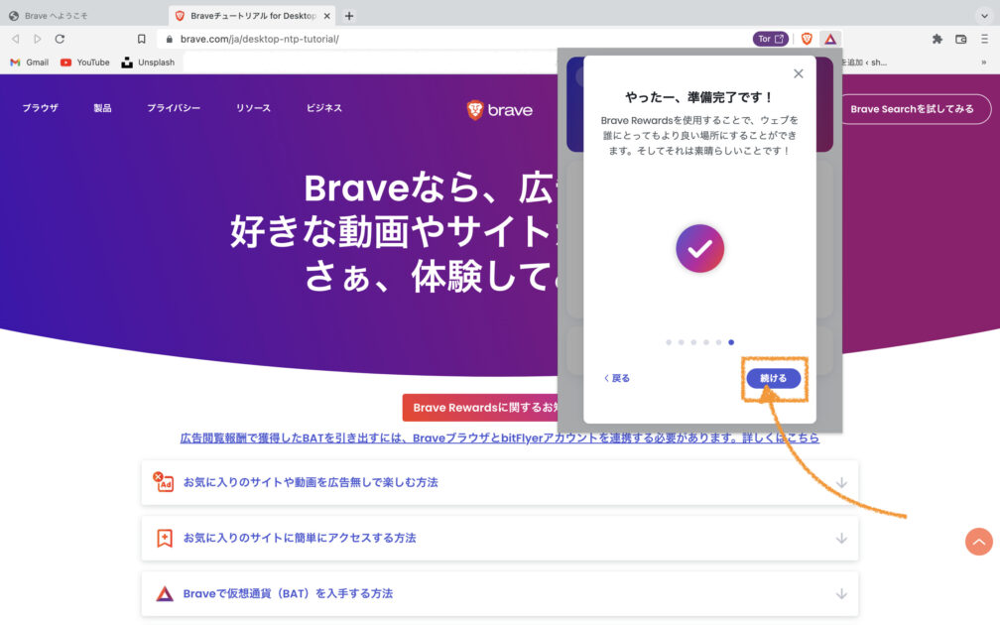Screen dimensions: 1000x625
Task: Click the orange scroll-to-top arrow button
Action: [x=978, y=541]
